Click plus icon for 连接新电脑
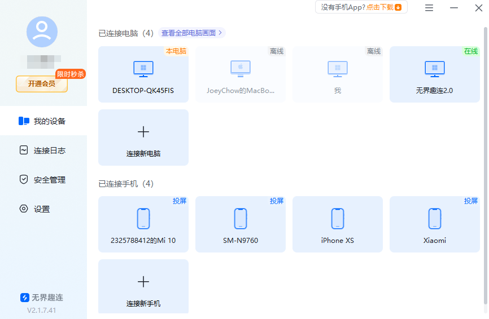 pyautogui.click(x=143, y=132)
